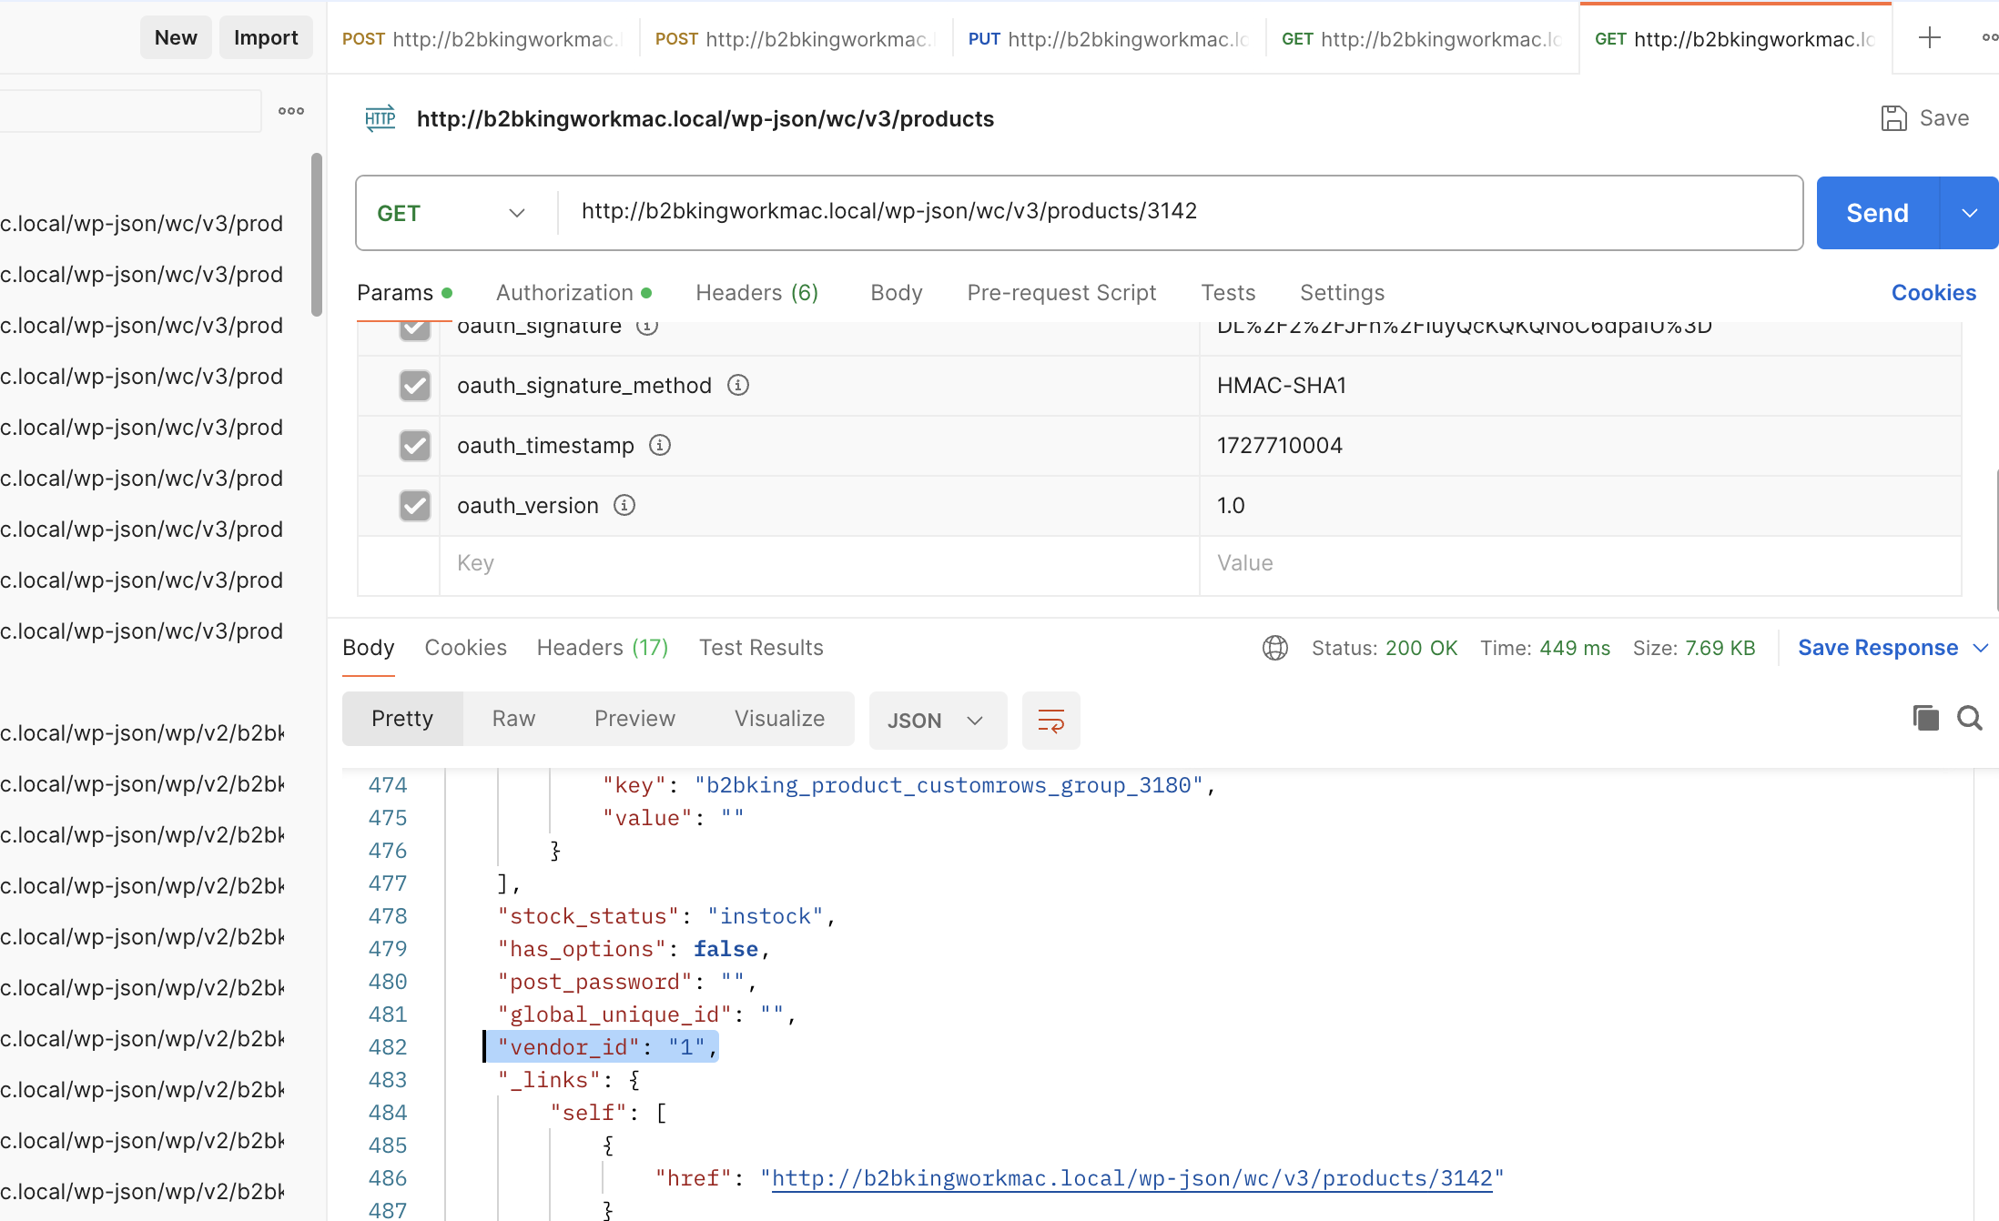Open the Test Results tab

pos(761,648)
